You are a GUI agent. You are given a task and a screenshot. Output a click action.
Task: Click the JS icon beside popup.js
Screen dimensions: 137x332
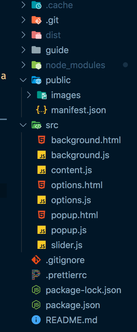click(42, 230)
